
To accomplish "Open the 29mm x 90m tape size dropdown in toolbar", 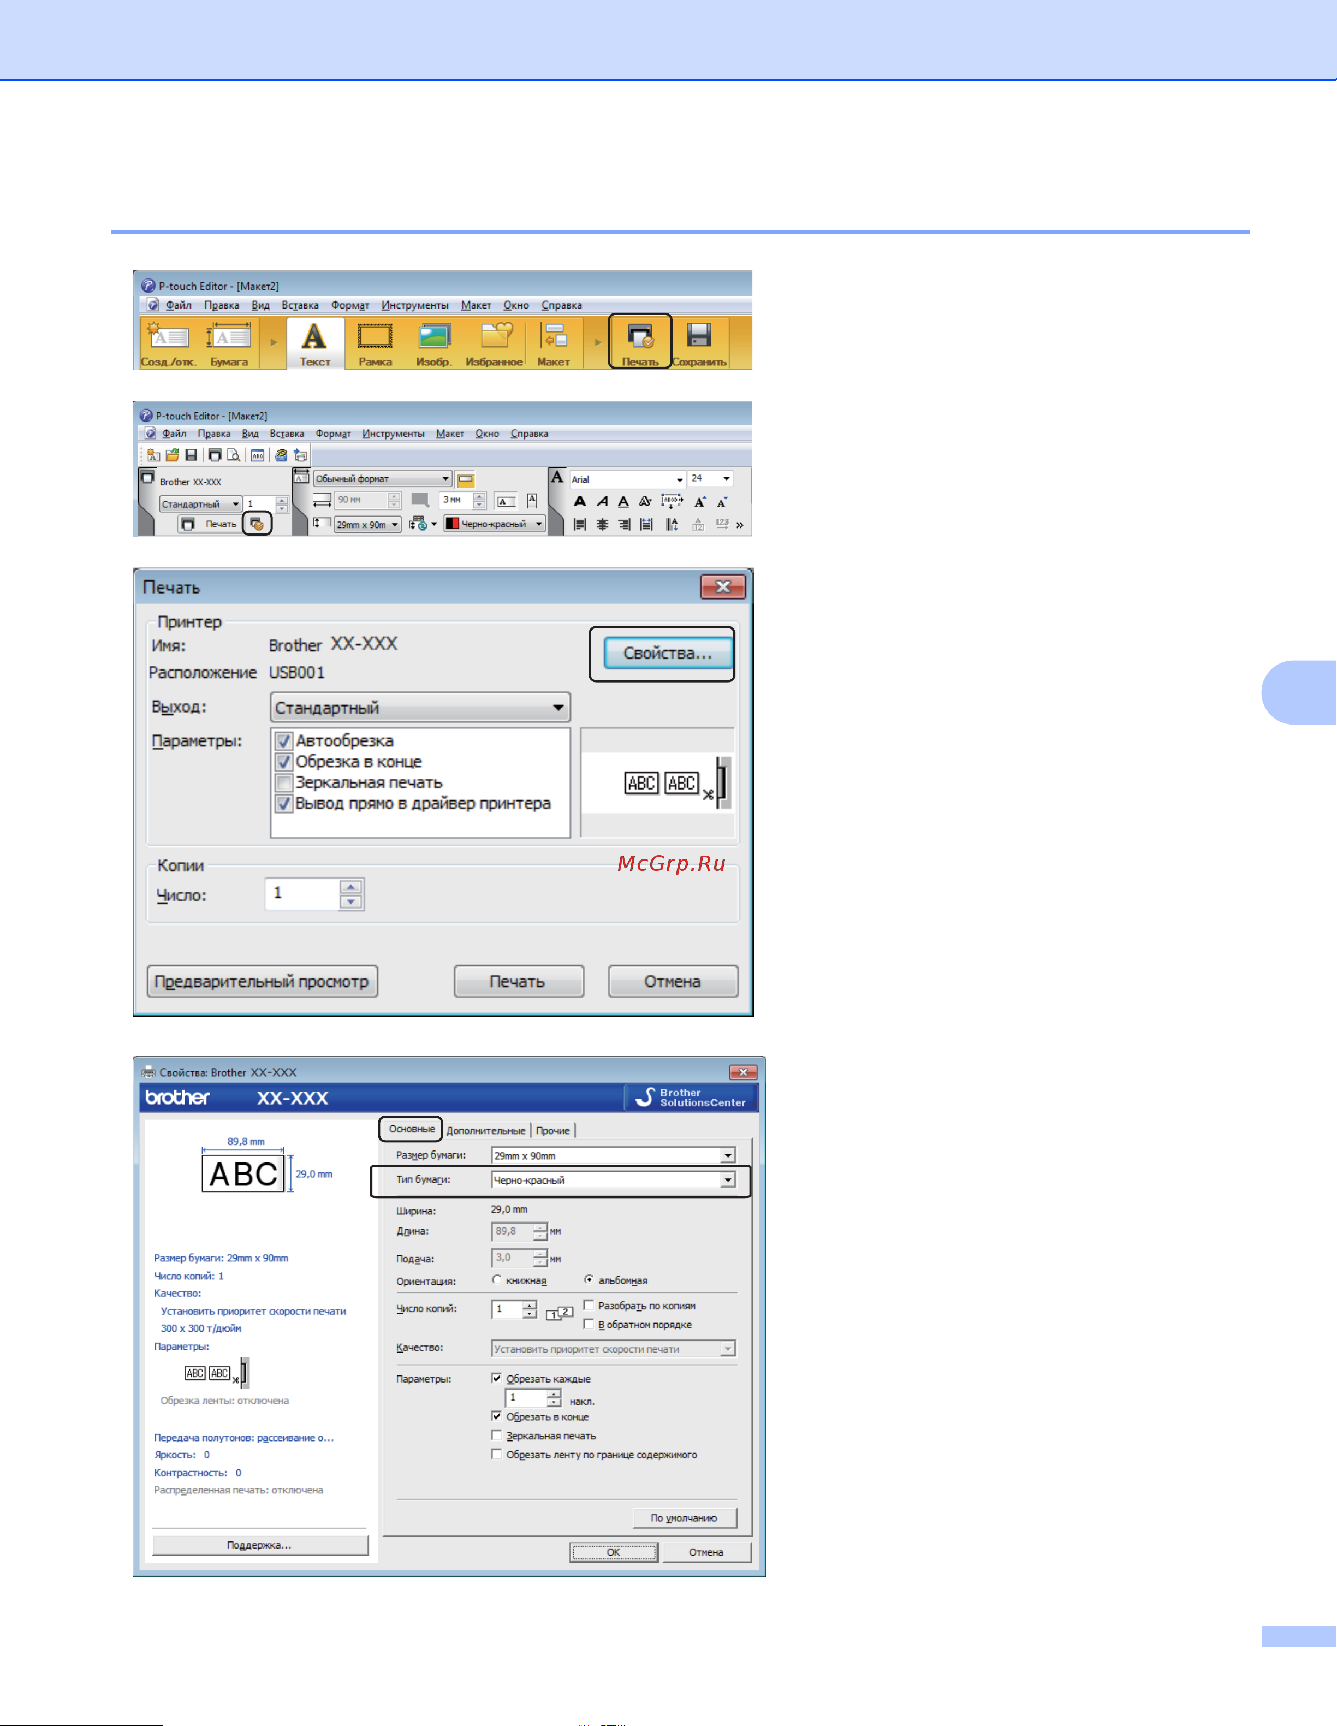I will (367, 525).
